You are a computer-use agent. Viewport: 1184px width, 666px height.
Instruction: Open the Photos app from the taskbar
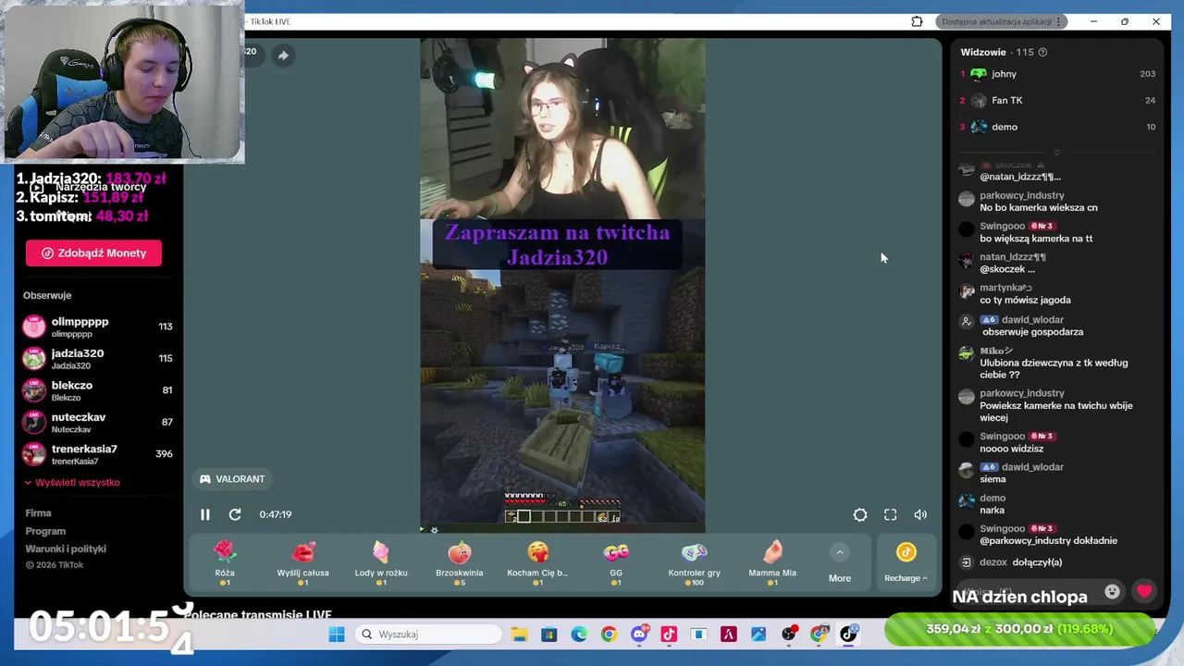(x=758, y=634)
